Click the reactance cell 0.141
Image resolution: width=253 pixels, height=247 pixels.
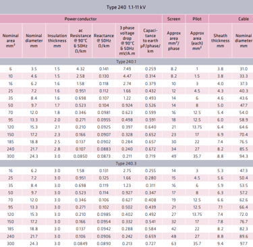coord(104,69)
